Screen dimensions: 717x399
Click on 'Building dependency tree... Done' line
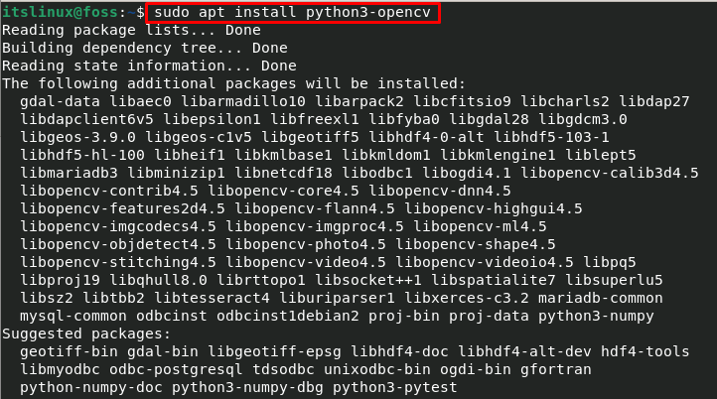(145, 49)
